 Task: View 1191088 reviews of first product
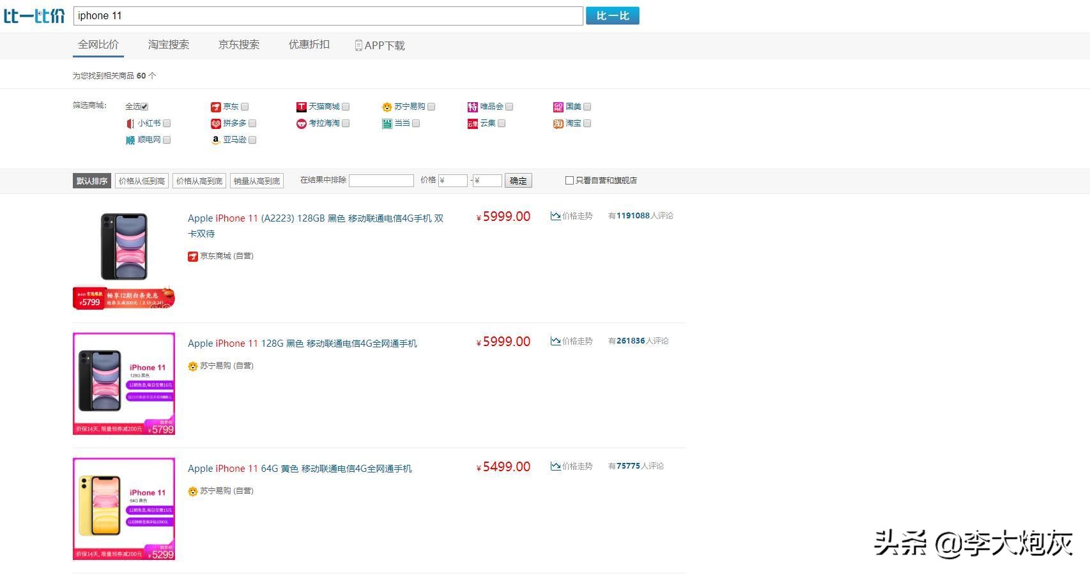pyautogui.click(x=641, y=216)
